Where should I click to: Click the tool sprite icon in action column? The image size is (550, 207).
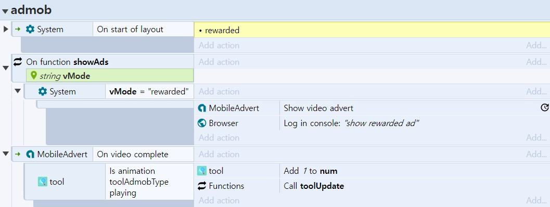pyautogui.click(x=202, y=171)
